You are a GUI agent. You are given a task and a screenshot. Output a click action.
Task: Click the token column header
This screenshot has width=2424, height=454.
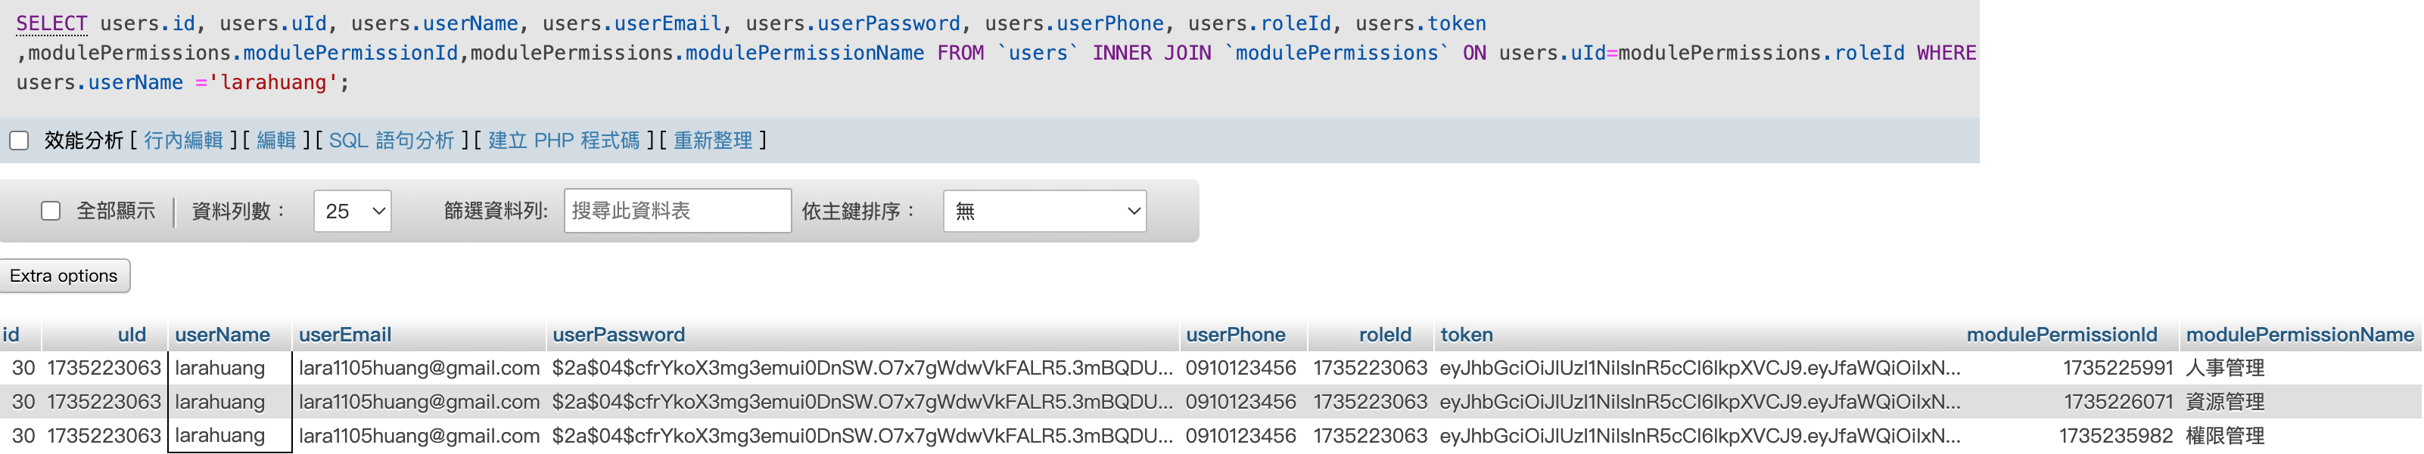(x=1466, y=335)
